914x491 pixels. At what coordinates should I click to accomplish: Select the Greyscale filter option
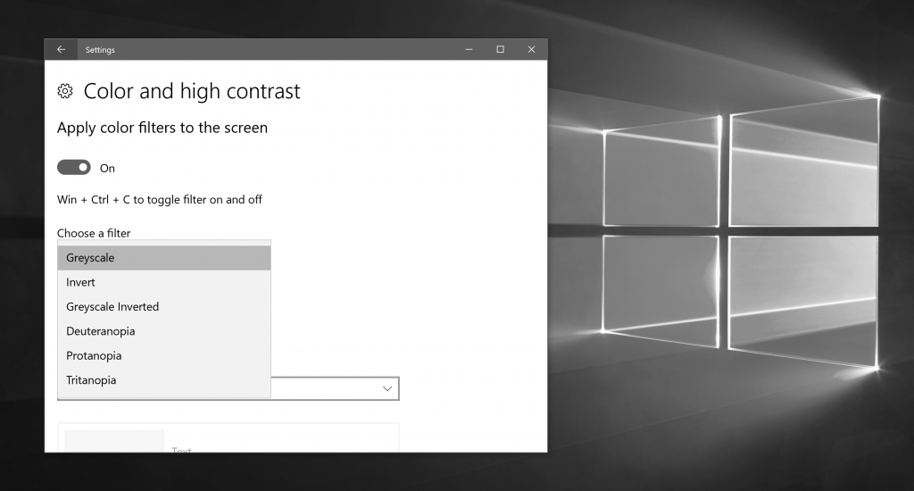coord(164,258)
